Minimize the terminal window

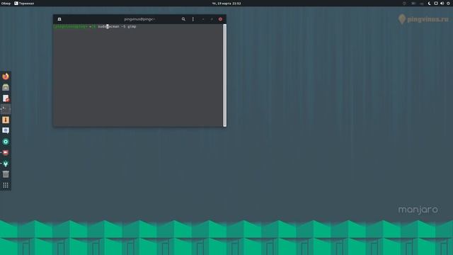tap(203, 19)
